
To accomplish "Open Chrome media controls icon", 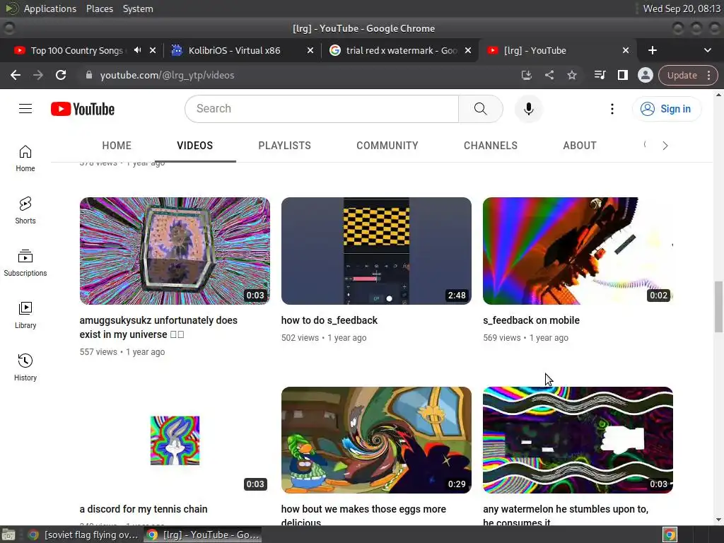I will point(600,75).
